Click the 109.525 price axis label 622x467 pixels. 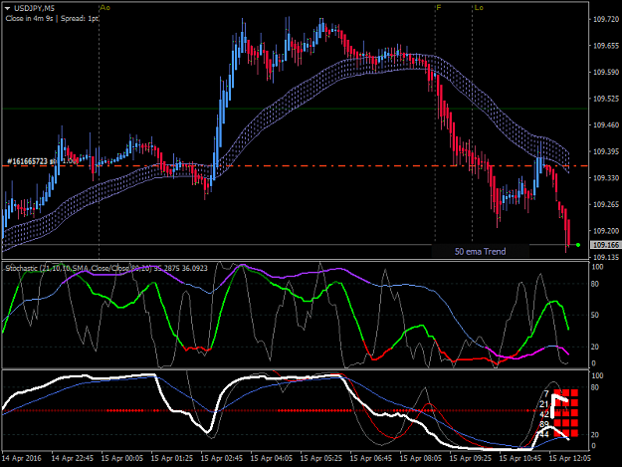pyautogui.click(x=606, y=99)
